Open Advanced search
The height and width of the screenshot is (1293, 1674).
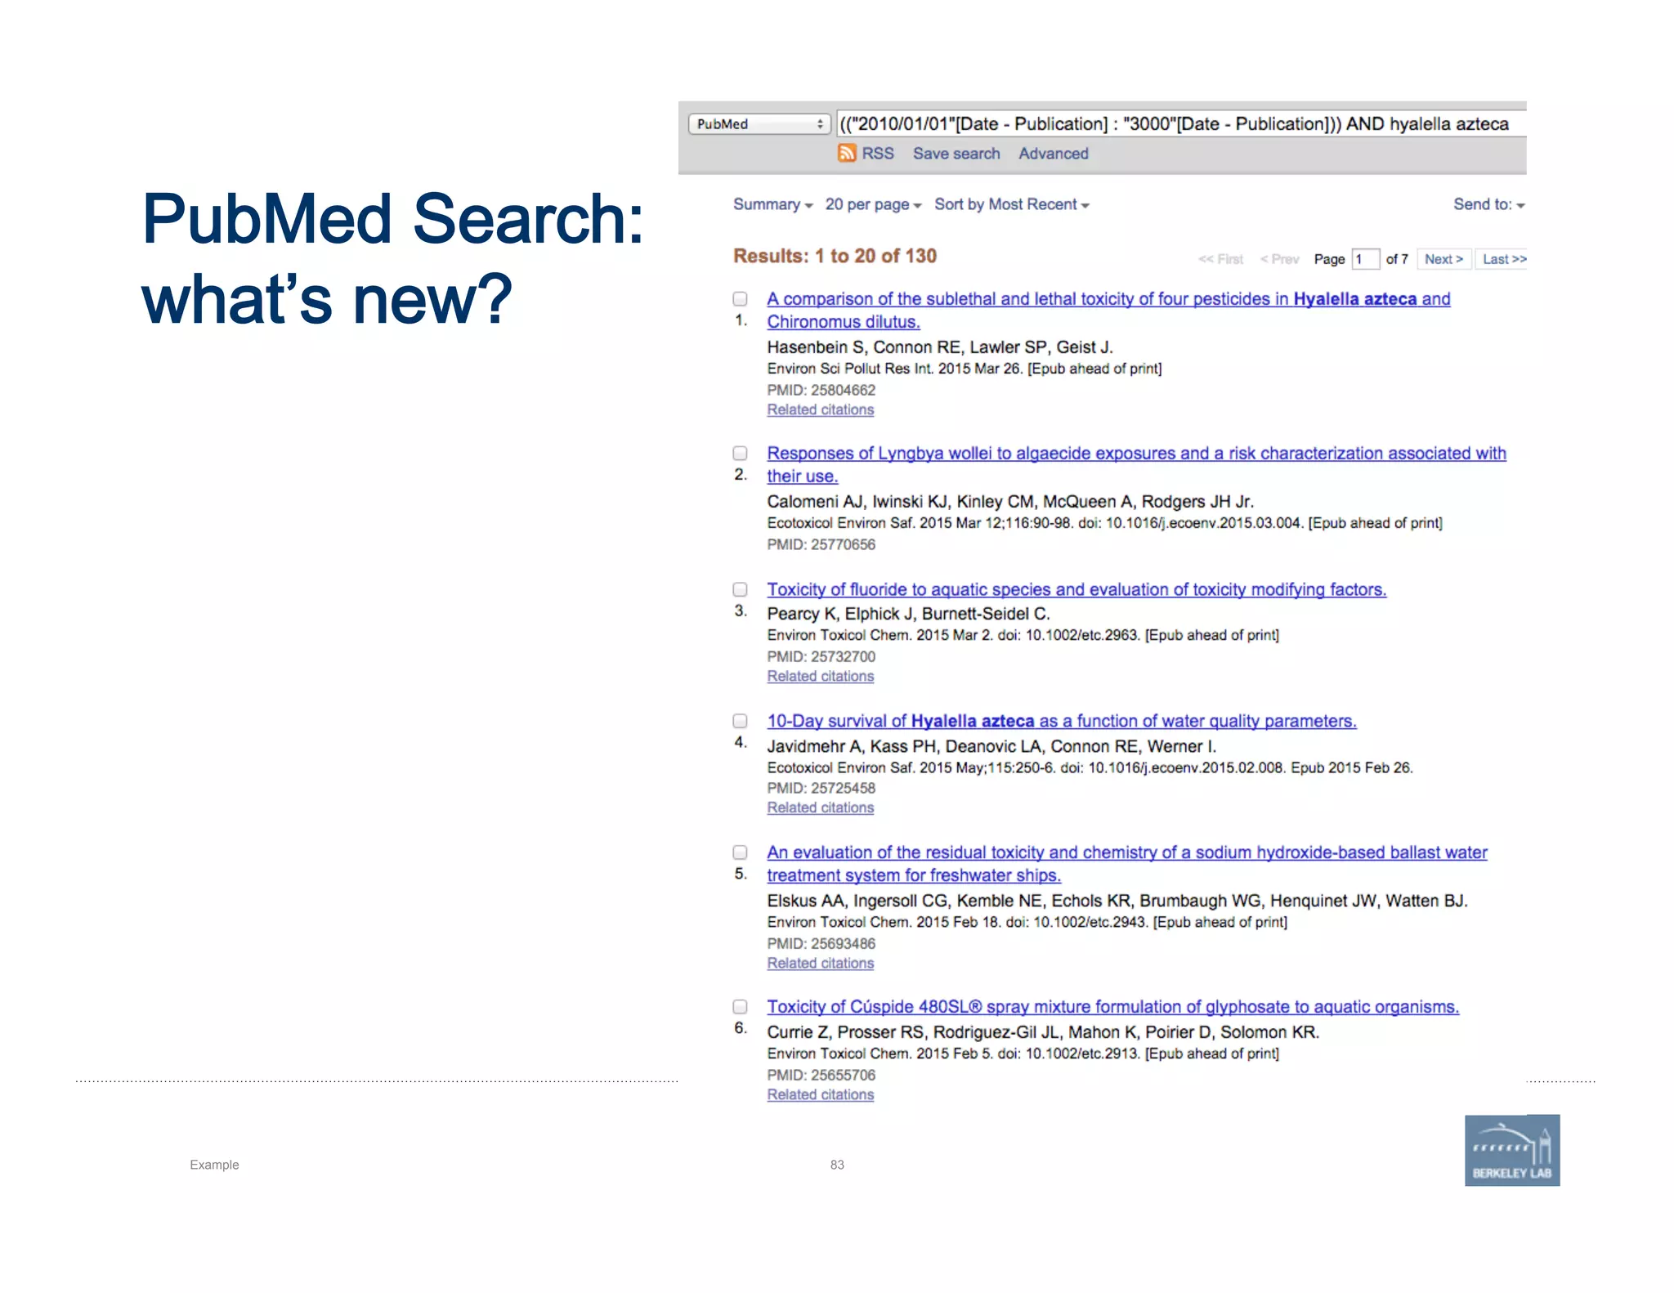click(1053, 154)
